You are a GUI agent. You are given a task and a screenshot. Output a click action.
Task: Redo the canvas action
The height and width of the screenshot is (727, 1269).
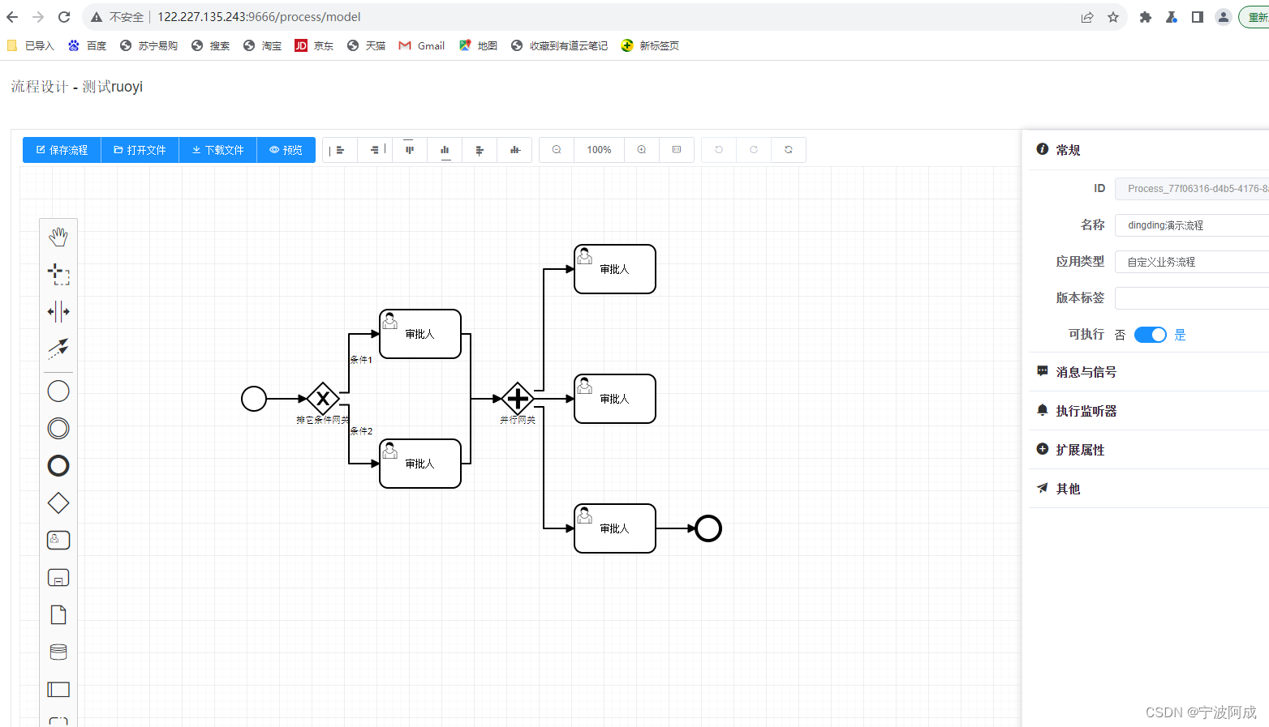754,150
